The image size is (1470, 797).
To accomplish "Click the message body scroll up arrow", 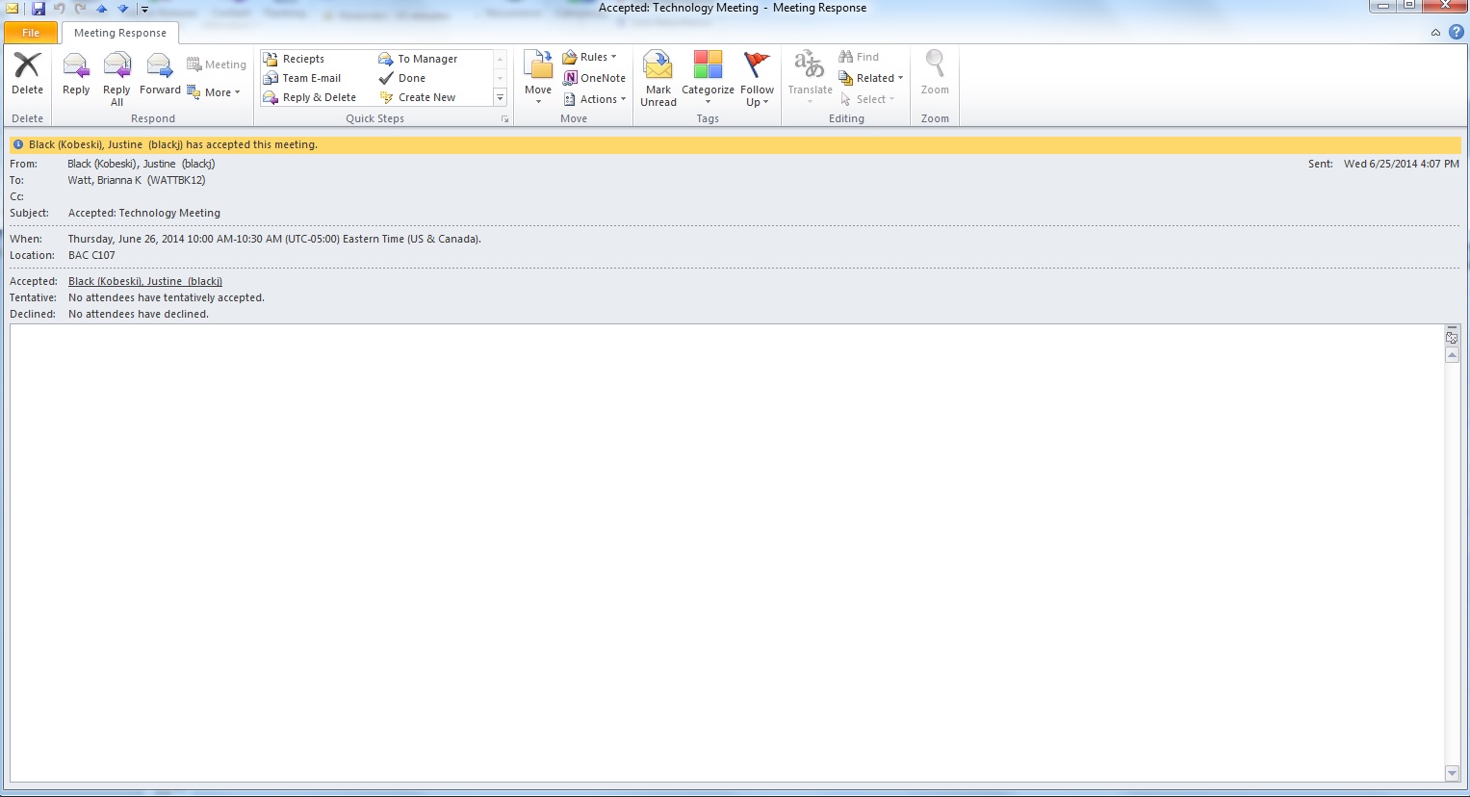I will [x=1453, y=355].
